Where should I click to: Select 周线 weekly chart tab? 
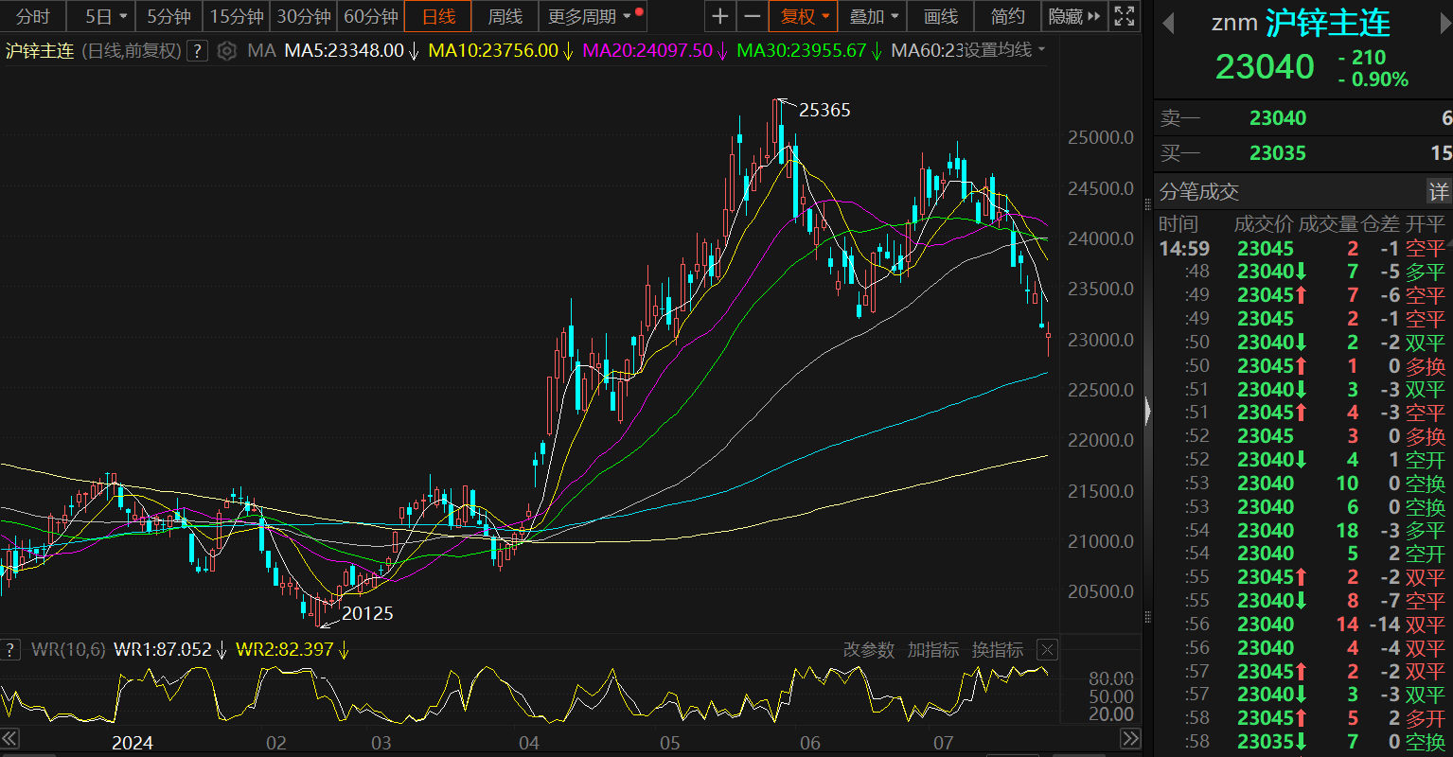(505, 16)
